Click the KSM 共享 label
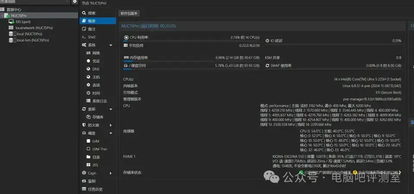414x194 pixels. tap(273, 57)
